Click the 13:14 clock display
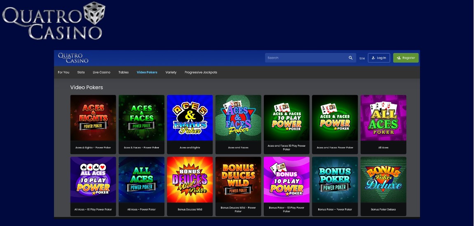This screenshot has width=474, height=226. [362, 58]
